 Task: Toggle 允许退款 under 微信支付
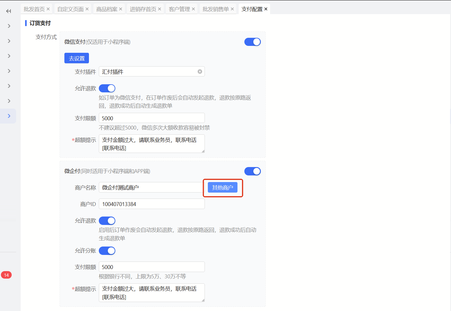(107, 88)
